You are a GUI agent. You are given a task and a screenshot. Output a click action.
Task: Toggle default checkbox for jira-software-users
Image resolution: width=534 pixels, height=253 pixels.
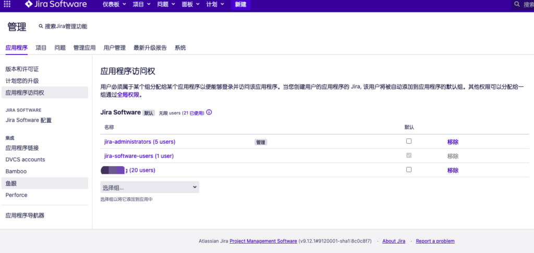[409, 156]
